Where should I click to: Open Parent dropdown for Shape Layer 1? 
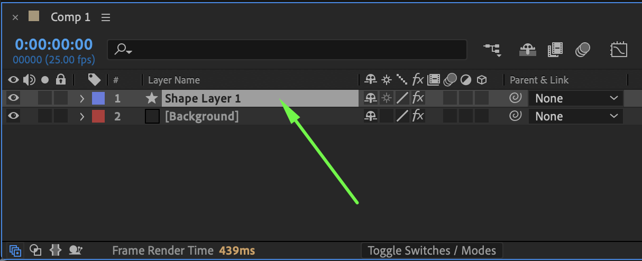[x=576, y=98]
